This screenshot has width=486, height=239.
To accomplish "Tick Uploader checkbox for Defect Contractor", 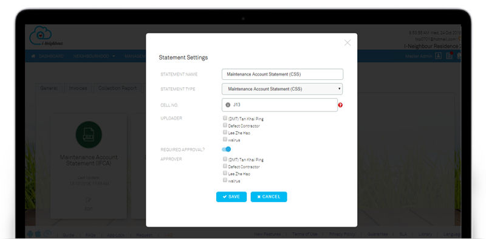I will click(x=225, y=125).
